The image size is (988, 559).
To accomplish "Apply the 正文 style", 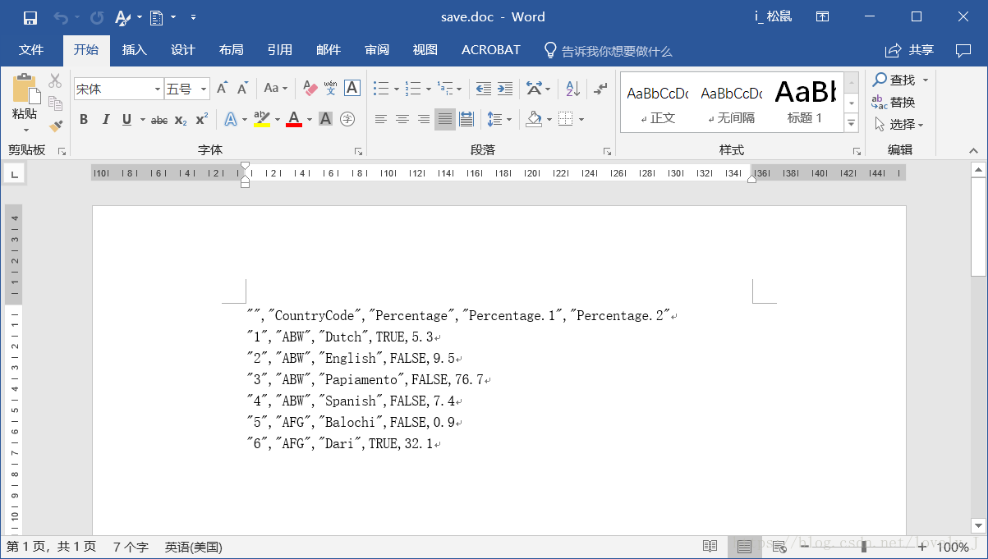I will click(x=657, y=102).
